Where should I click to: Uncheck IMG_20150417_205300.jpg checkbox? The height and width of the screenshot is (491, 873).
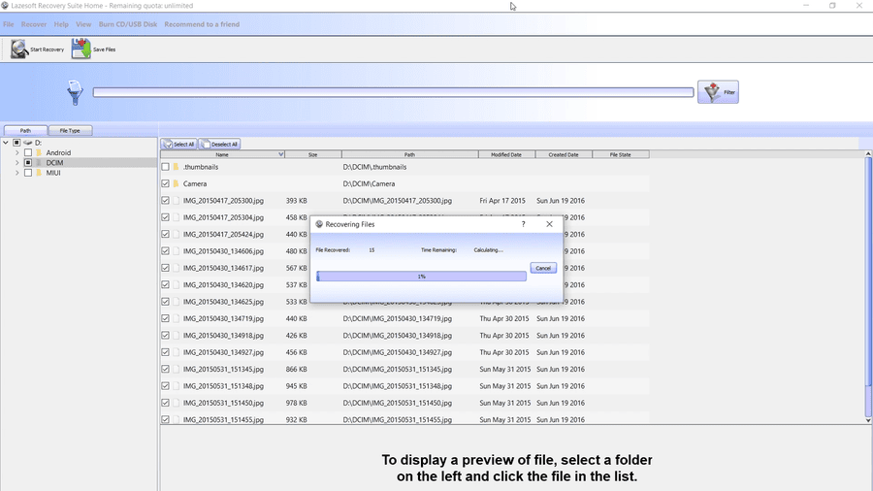pyautogui.click(x=165, y=201)
